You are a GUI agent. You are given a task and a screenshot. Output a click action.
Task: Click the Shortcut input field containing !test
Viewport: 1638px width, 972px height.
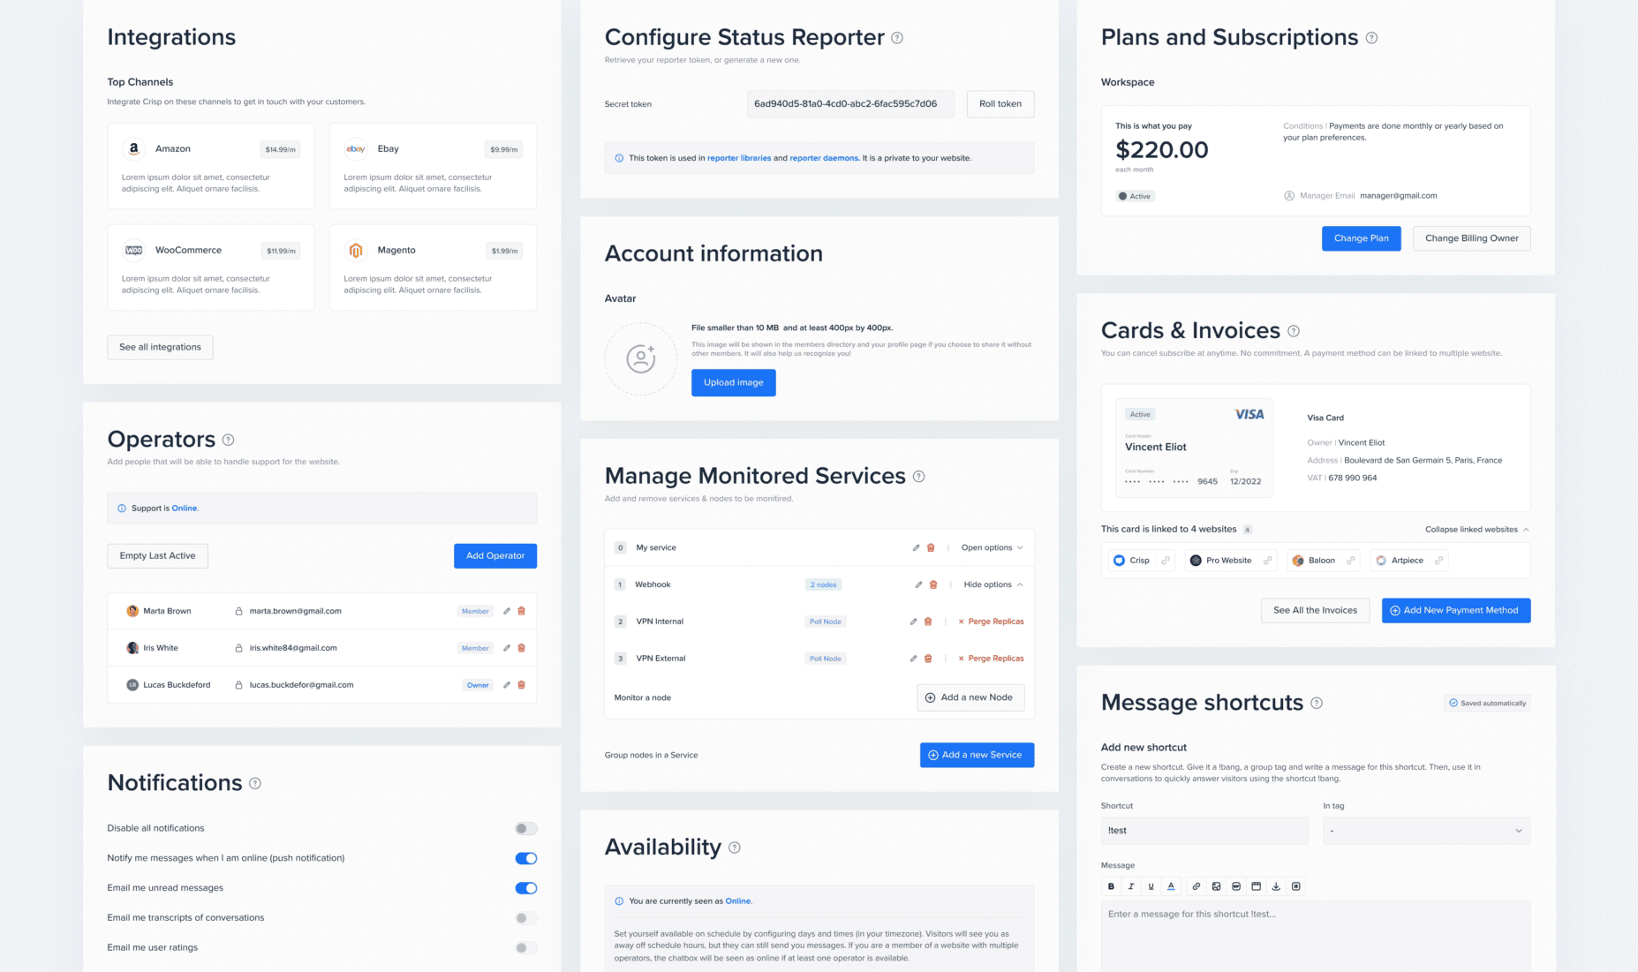(x=1204, y=831)
